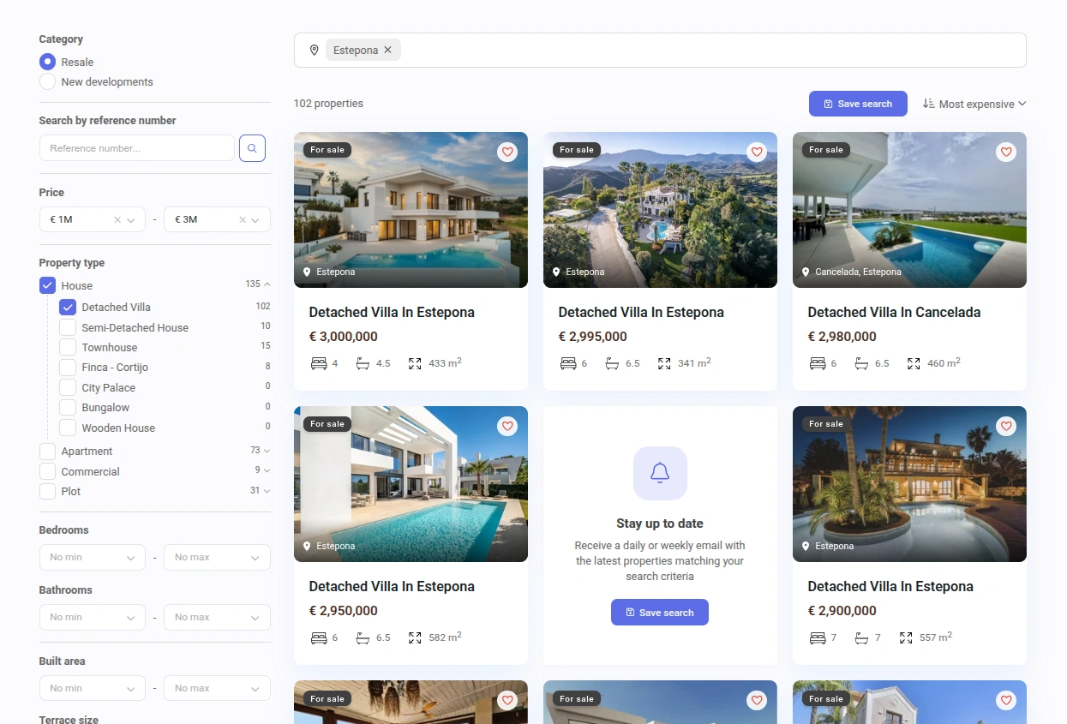The height and width of the screenshot is (724, 1067).
Task: Click Save search button next to property count
Action: pyautogui.click(x=858, y=104)
